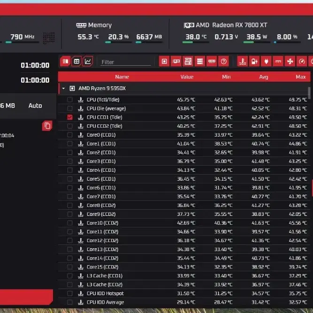Screen dimensions: 313x313
Task: Toggle the motherboard sensor category filter
Action: coord(188,61)
